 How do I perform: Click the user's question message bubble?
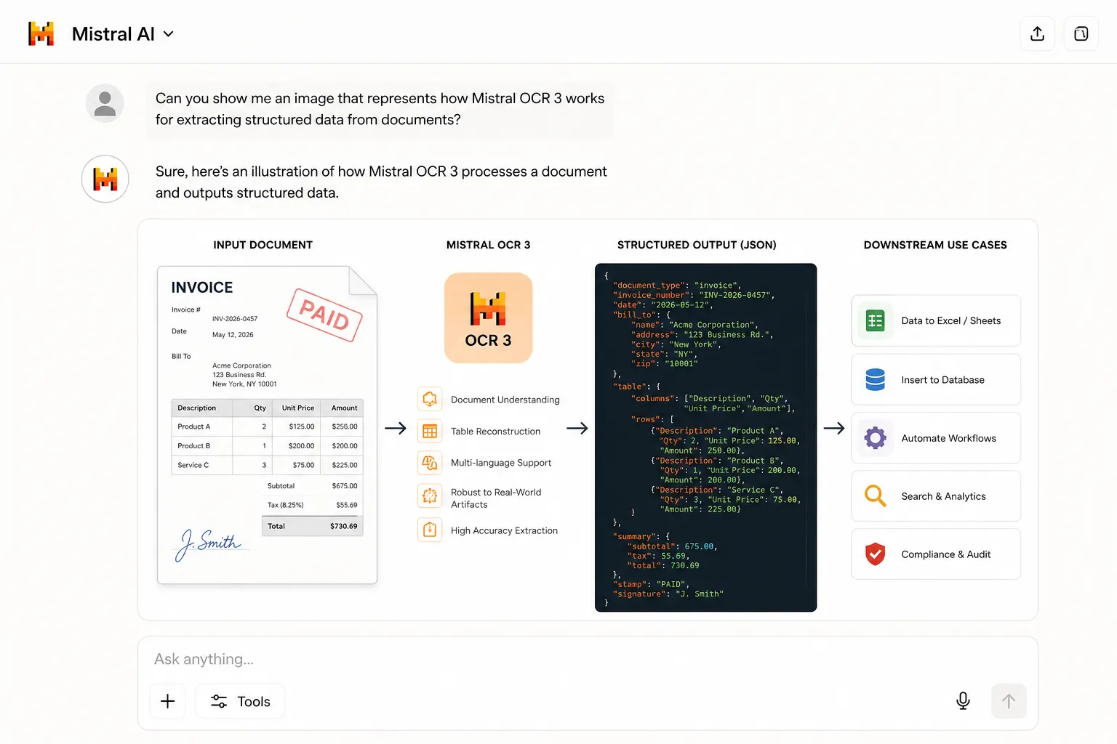tap(380, 109)
